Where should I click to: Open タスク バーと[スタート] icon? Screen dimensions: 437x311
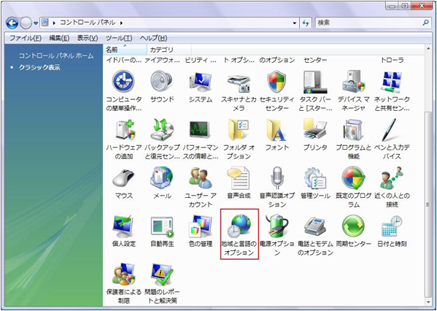click(315, 82)
